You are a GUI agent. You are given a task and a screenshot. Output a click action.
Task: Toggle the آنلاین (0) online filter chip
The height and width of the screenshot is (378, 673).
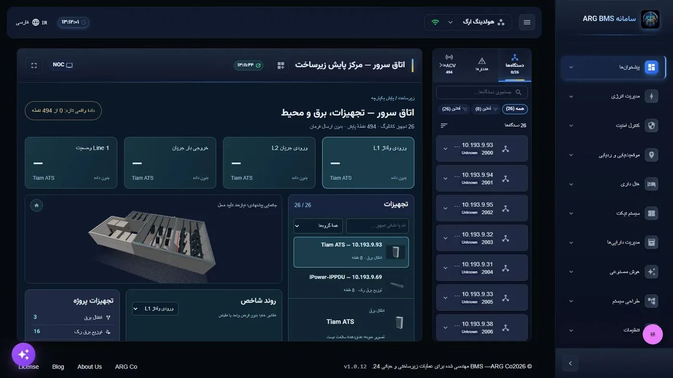486,109
